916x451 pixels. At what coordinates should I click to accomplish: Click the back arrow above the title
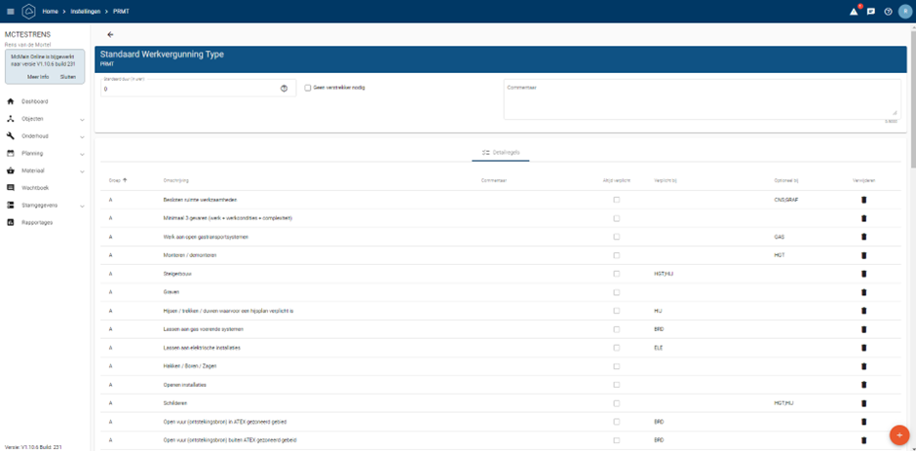point(110,34)
